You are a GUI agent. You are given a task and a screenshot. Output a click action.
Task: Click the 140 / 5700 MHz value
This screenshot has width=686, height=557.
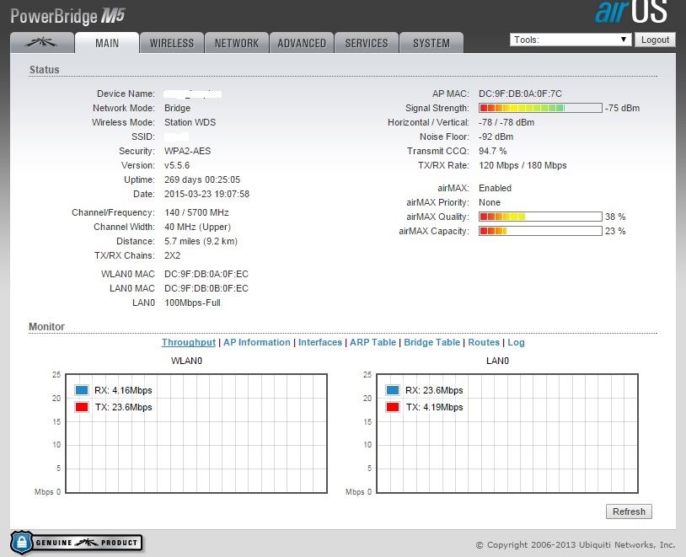197,212
